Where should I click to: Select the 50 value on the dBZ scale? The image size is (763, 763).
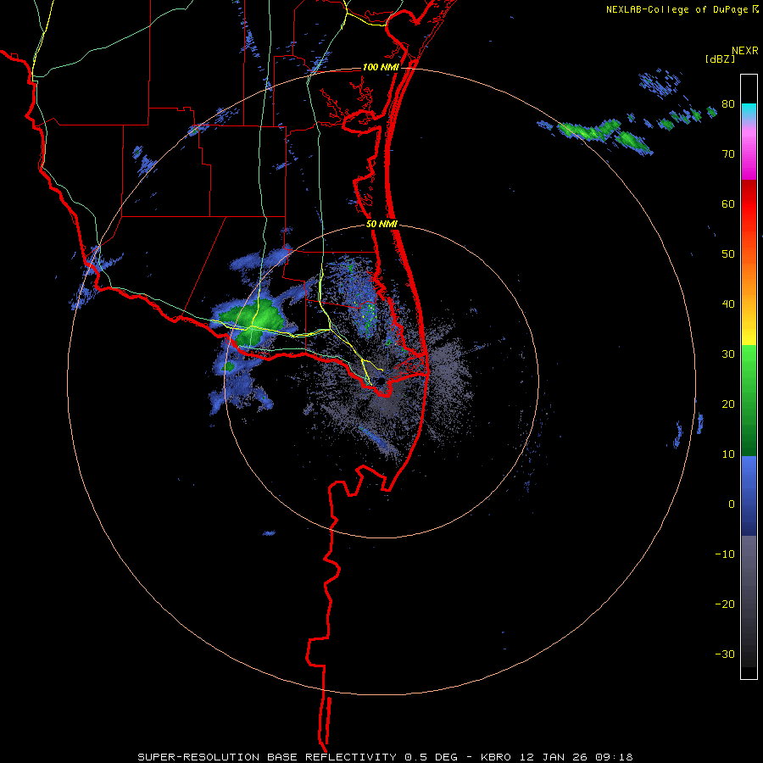coord(728,254)
